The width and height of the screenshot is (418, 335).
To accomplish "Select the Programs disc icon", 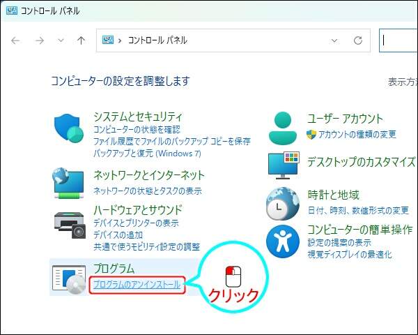I will pos(68,278).
